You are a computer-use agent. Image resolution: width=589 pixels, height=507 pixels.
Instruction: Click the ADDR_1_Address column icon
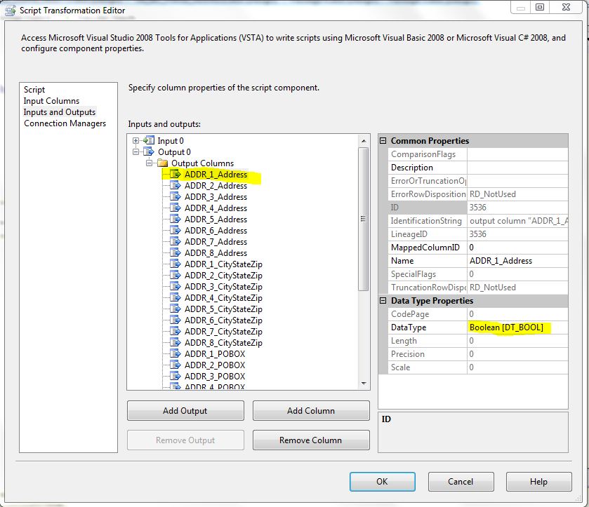click(175, 174)
